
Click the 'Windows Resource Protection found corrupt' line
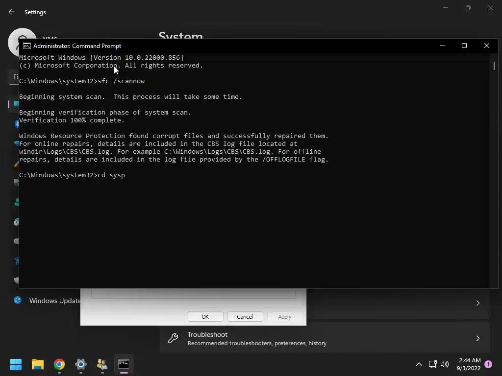[174, 136]
